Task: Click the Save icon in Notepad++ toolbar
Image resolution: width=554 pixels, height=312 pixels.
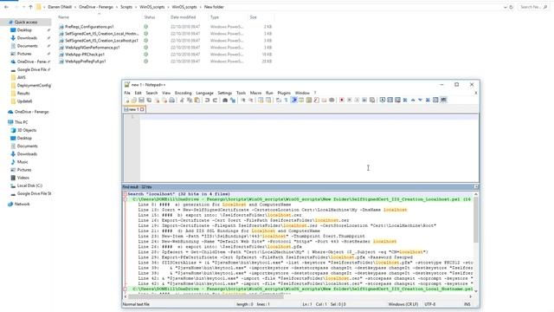Action: pyautogui.click(x=141, y=101)
